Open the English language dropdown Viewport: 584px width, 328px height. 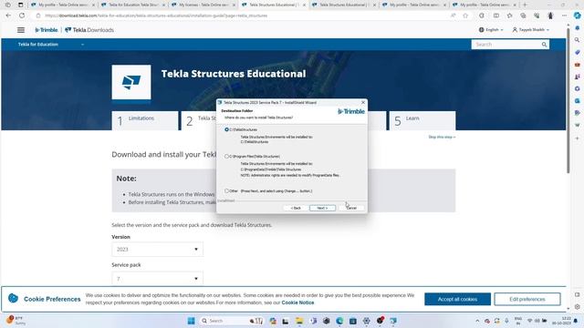pyautogui.click(x=491, y=30)
